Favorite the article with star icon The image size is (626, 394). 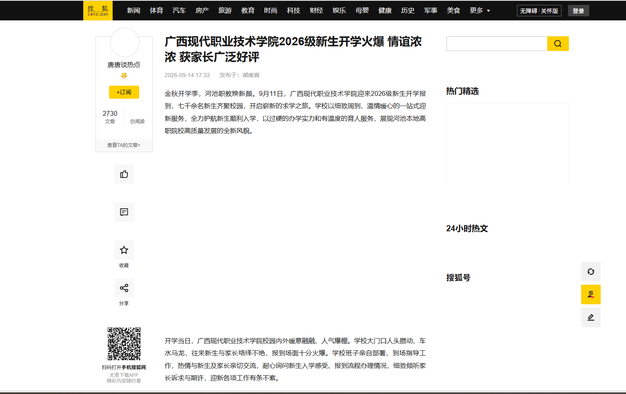click(x=124, y=250)
